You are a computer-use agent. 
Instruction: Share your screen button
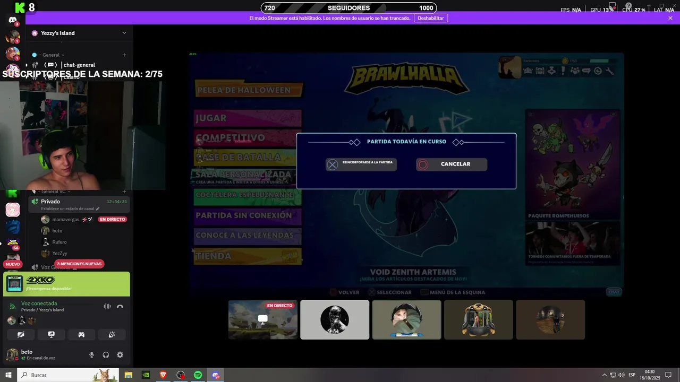(x=51, y=335)
